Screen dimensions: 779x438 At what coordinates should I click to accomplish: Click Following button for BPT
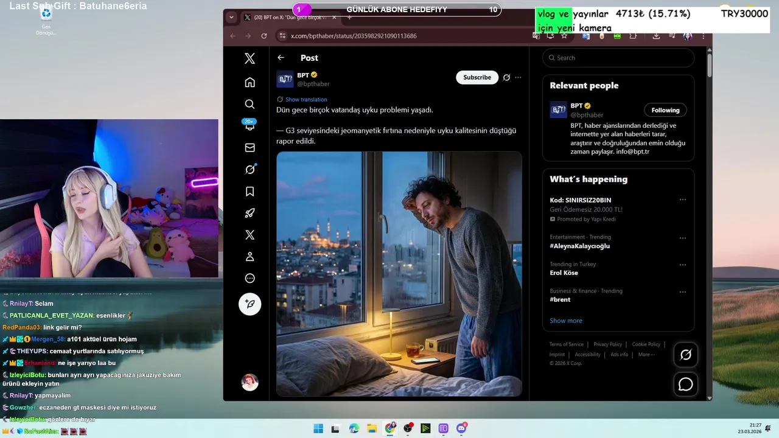pos(665,110)
